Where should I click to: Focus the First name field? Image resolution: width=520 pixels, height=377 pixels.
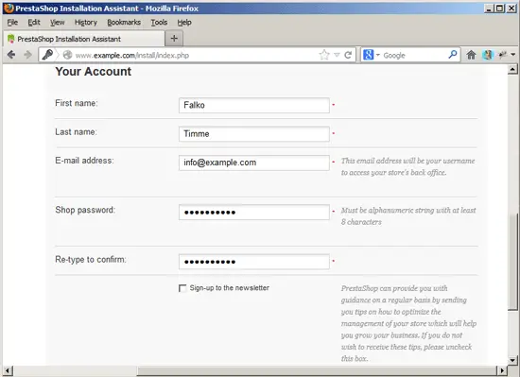pyautogui.click(x=254, y=105)
